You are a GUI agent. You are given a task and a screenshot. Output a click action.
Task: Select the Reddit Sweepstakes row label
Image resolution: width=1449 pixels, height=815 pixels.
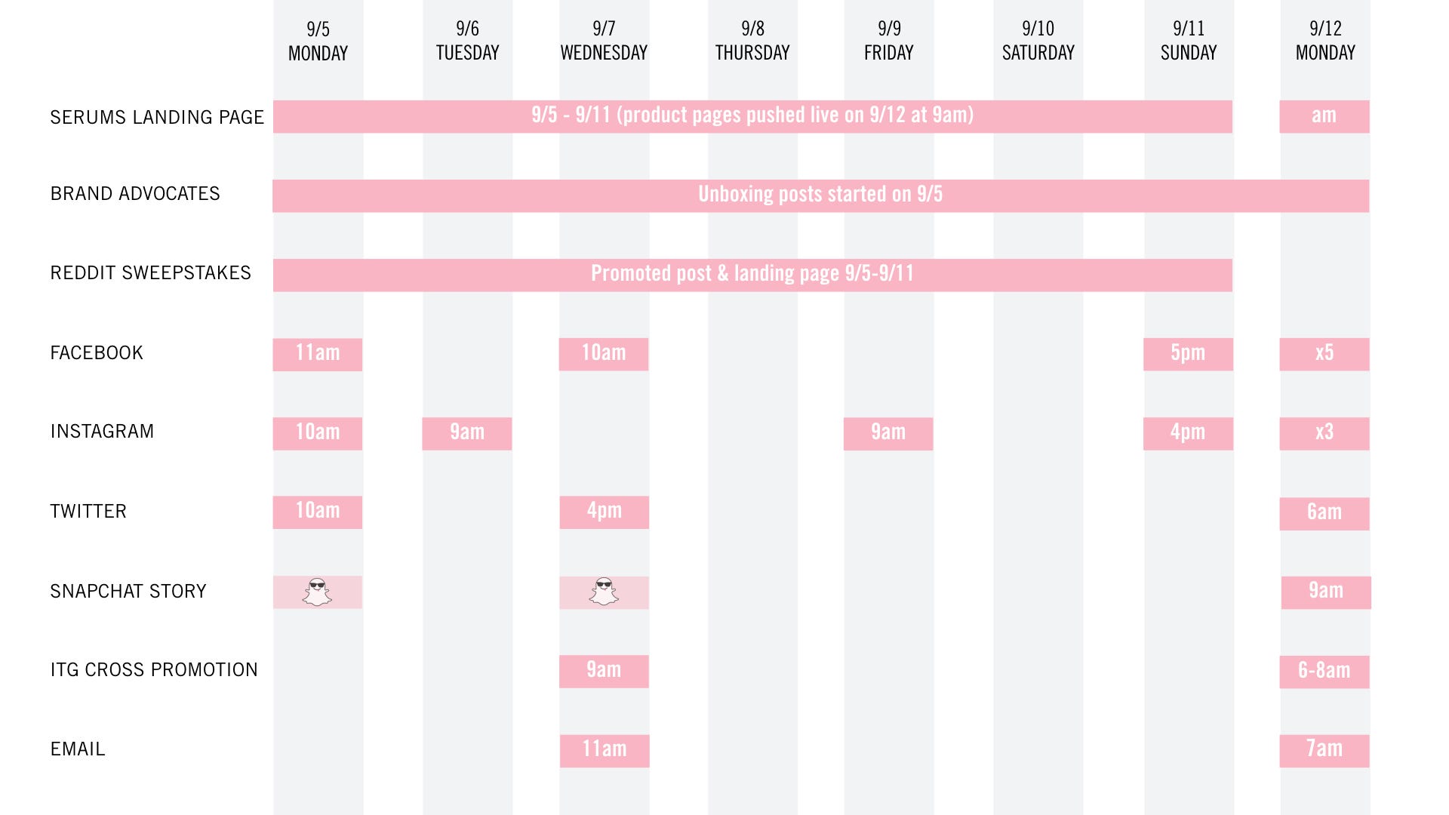click(x=150, y=272)
